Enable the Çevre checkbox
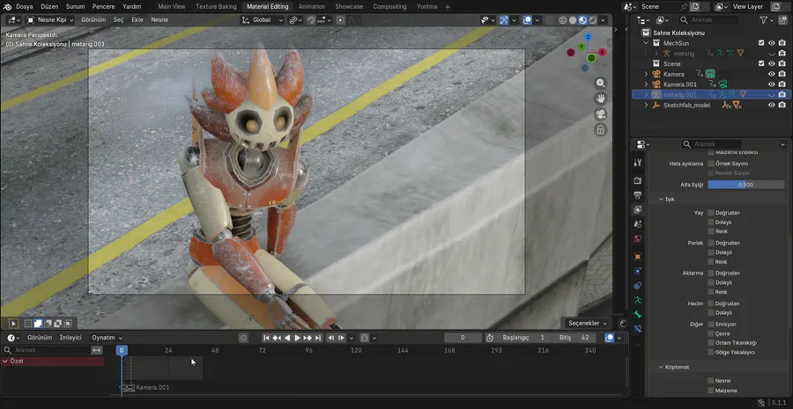The image size is (793, 409). pos(711,333)
